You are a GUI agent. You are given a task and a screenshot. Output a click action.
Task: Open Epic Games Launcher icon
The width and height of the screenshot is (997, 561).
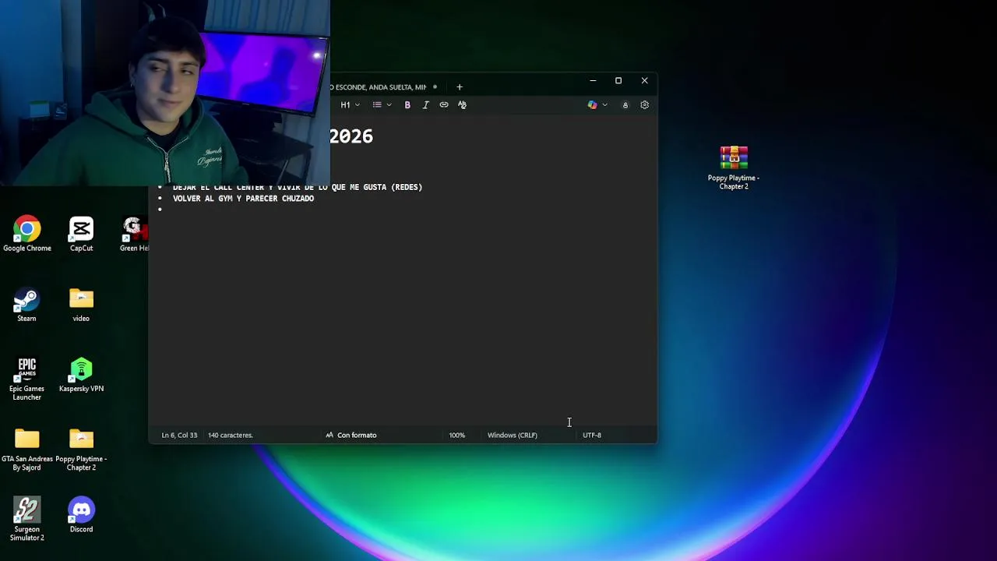click(26, 379)
